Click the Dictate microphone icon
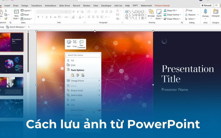 click(206, 11)
